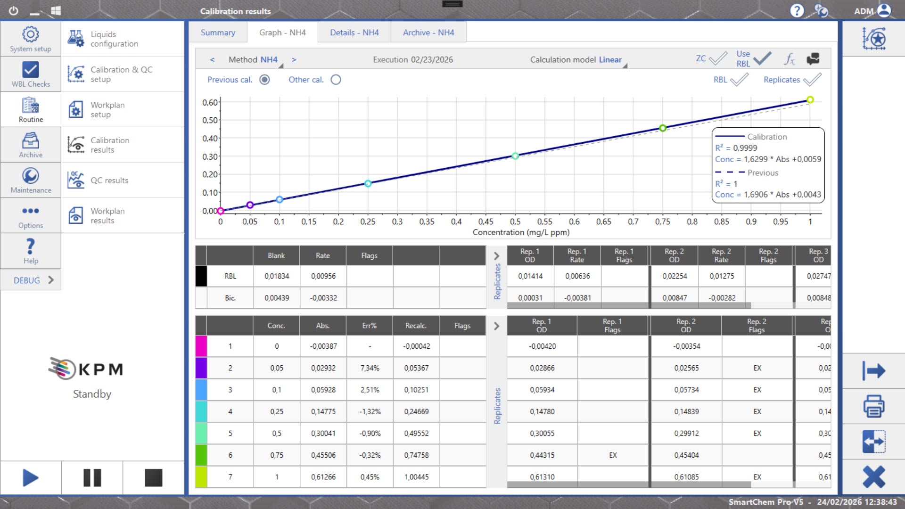Click the Maintenance sidebar icon

(31, 181)
